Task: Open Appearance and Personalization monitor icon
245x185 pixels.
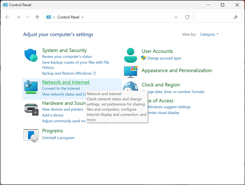Action: (x=131, y=71)
